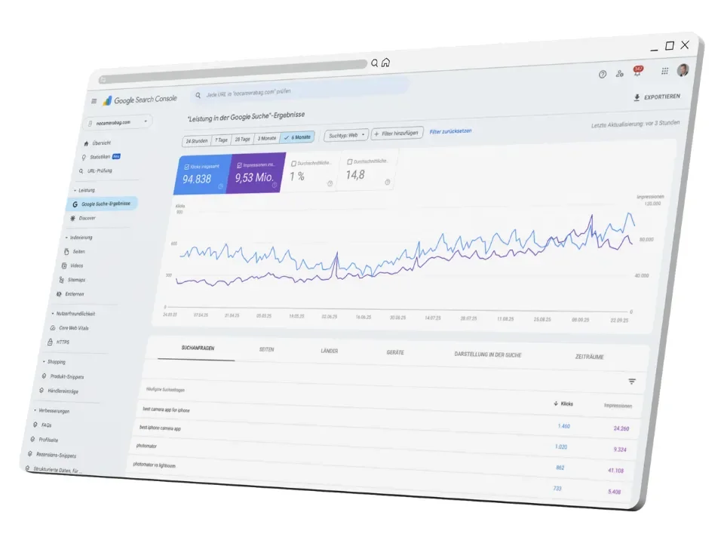Switch to the Geräte tab
This screenshot has height=543, width=724.
pos(395,352)
